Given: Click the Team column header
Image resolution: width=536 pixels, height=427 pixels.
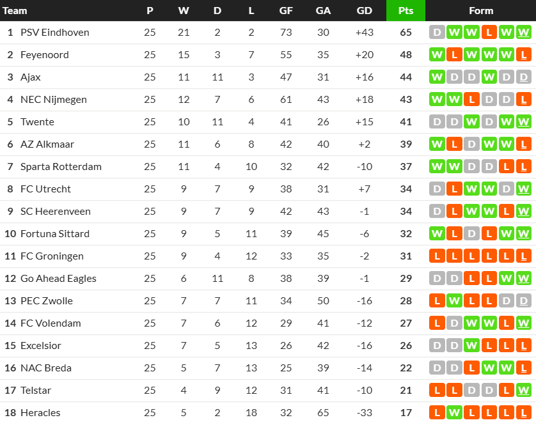Looking at the screenshot, I should point(15,11).
